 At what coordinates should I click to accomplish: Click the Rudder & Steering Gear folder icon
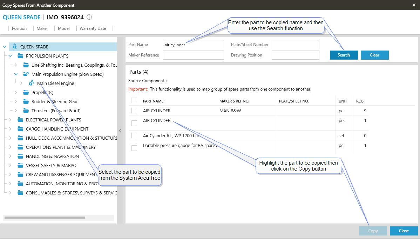(x=26, y=101)
